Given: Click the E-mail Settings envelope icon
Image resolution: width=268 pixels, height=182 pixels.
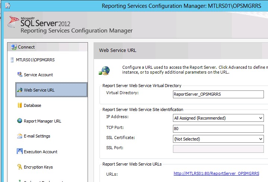Looking at the screenshot, I should click(x=20, y=136).
